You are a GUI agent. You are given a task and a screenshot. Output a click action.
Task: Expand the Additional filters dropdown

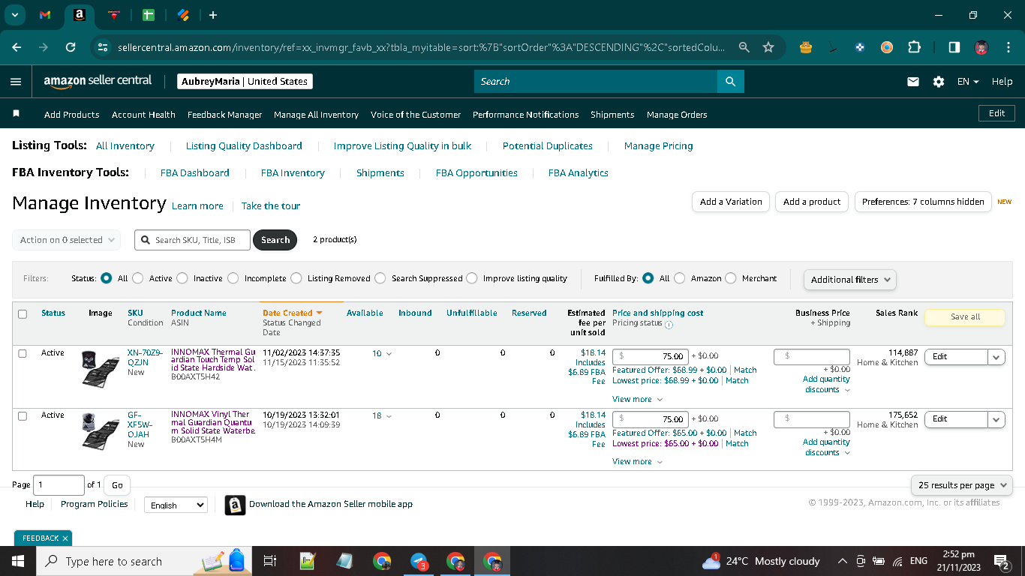tap(849, 280)
